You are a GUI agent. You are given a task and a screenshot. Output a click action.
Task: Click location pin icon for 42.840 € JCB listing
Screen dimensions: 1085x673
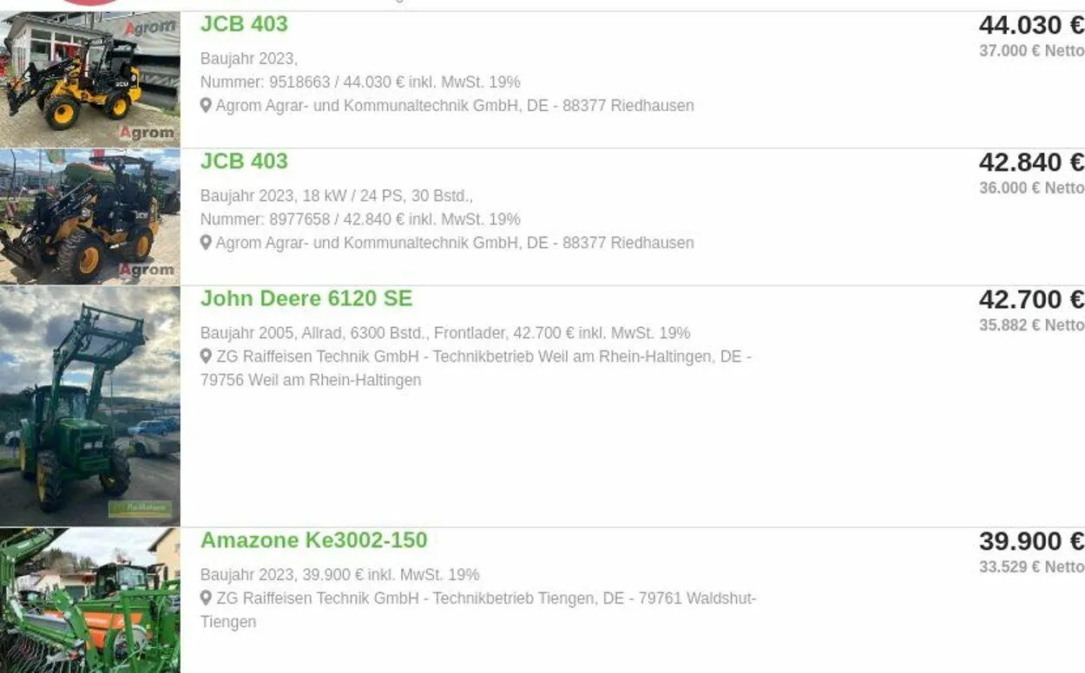tap(206, 243)
